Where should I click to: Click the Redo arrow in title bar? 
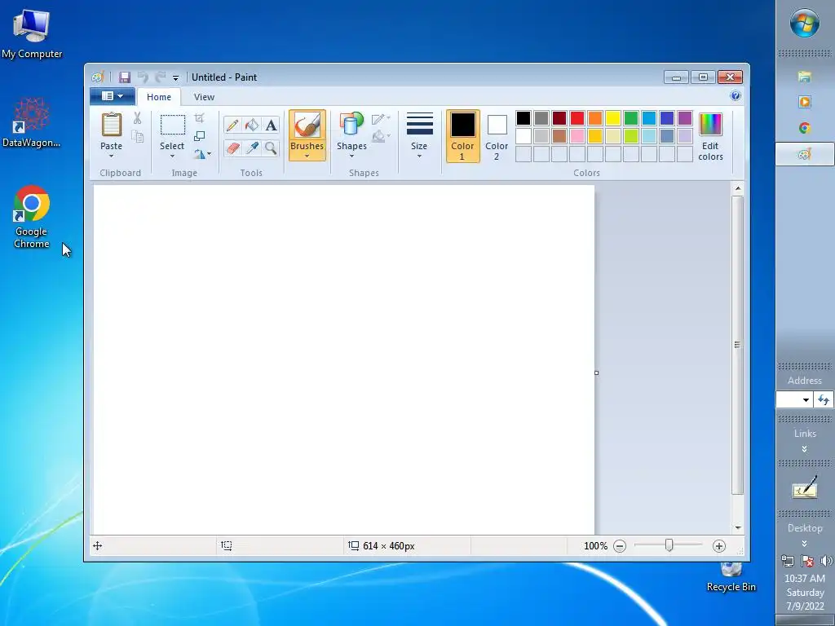point(161,77)
